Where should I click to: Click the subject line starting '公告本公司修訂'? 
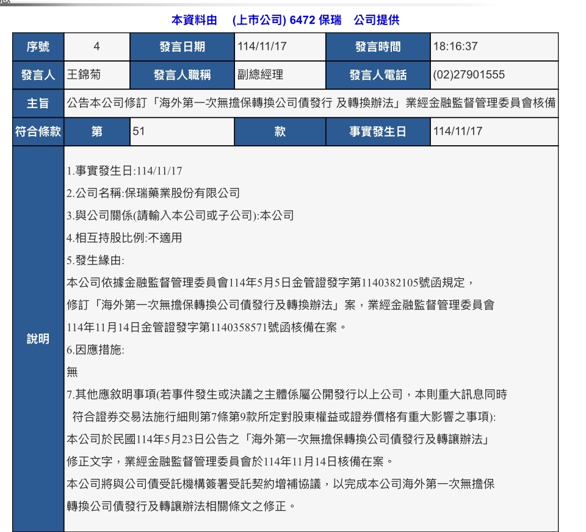coord(311,102)
